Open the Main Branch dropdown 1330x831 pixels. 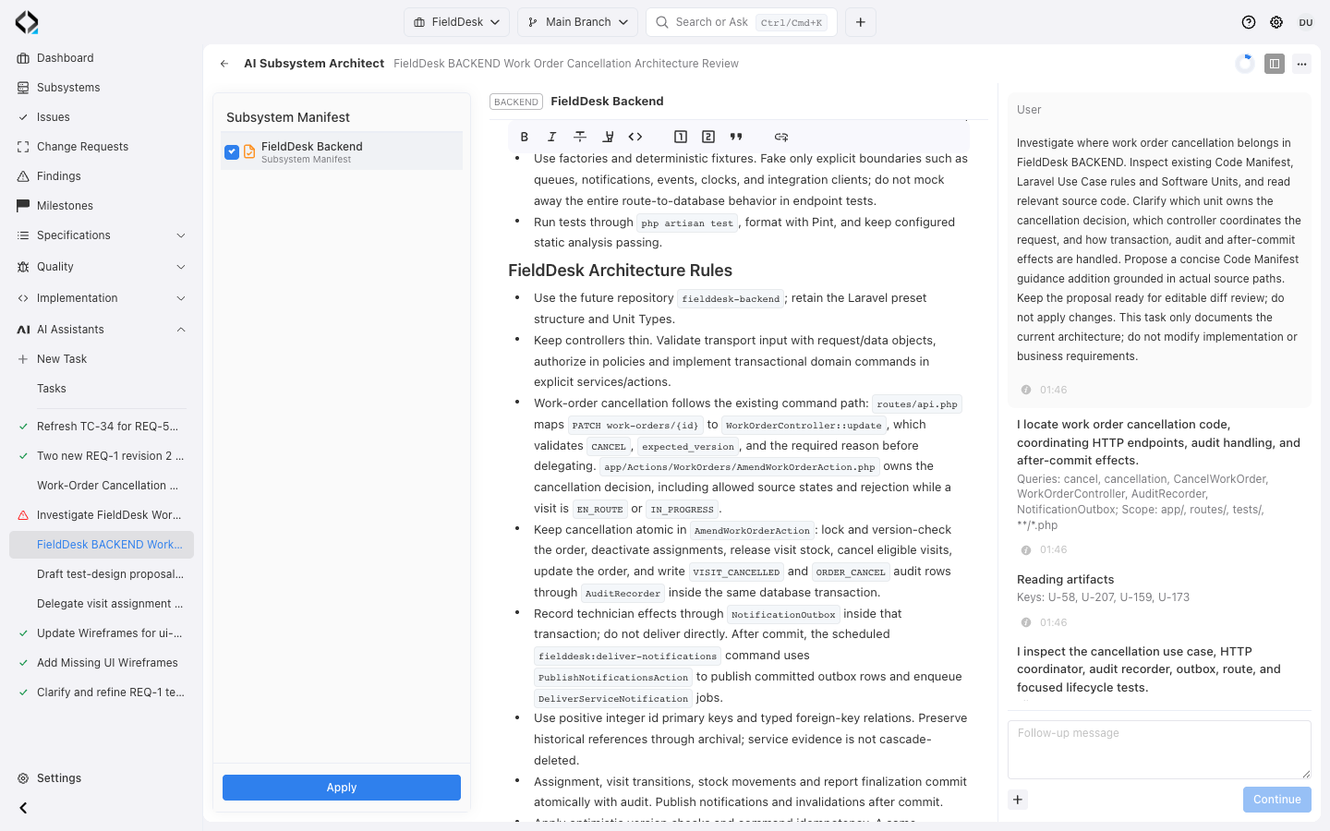(x=577, y=22)
